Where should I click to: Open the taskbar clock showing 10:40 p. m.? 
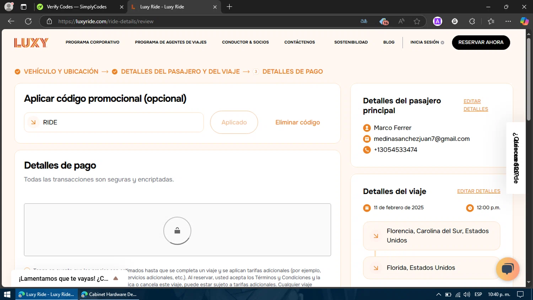pos(499,294)
